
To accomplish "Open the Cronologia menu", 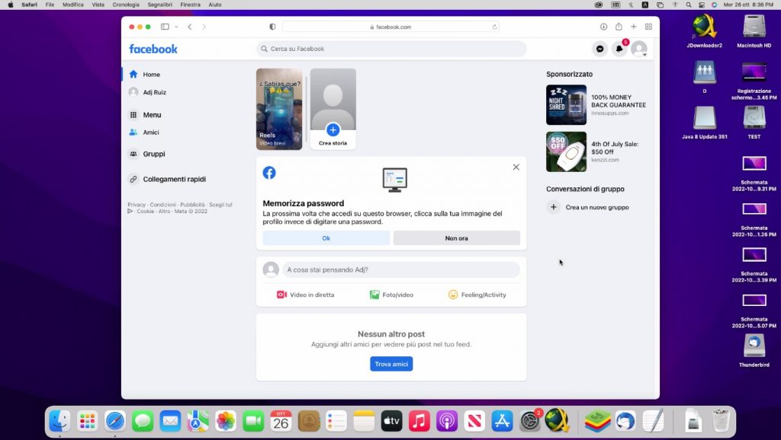I will [125, 4].
